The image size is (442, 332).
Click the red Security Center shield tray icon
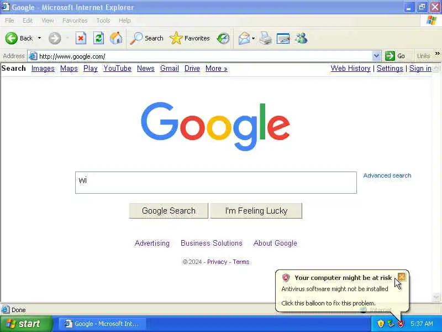401,324
